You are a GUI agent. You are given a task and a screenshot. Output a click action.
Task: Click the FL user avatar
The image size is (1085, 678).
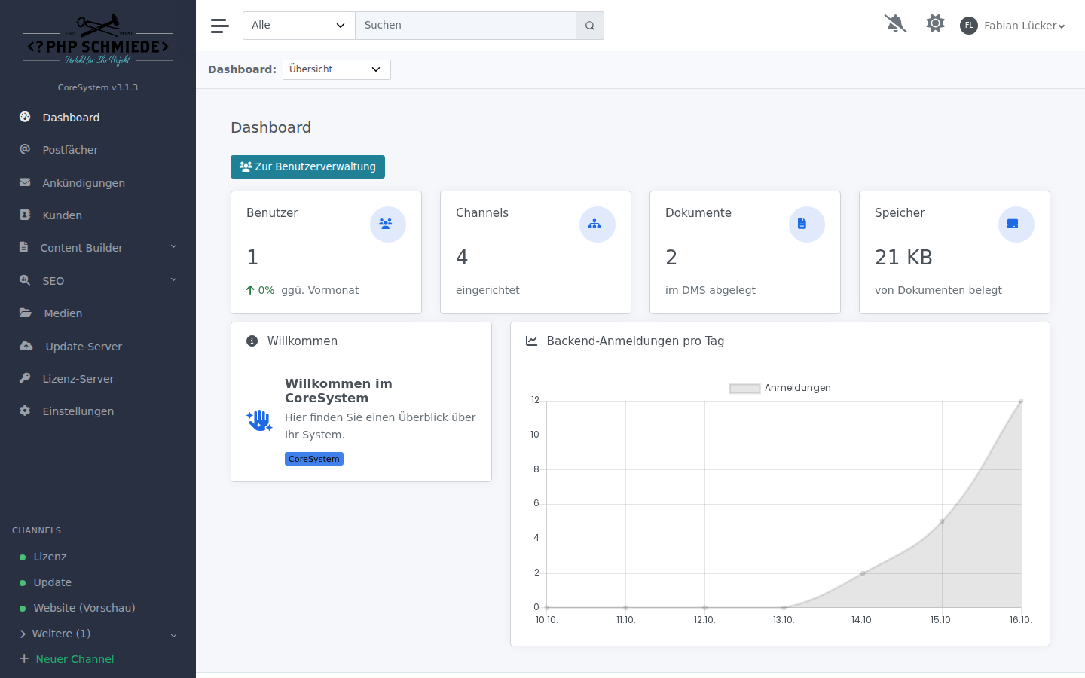tap(969, 26)
